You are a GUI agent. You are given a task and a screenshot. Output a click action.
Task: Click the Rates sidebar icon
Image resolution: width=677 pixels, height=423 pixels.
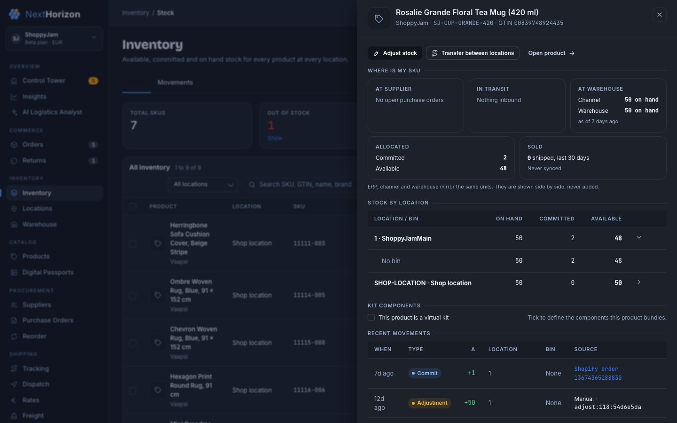tap(14, 400)
